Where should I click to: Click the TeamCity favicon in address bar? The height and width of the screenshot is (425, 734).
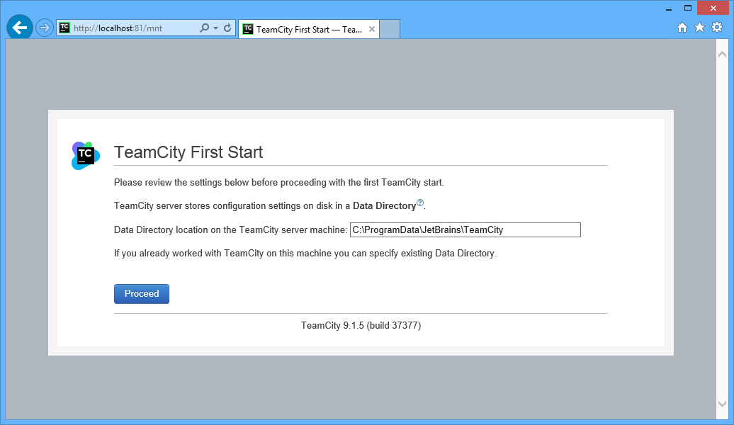click(64, 28)
